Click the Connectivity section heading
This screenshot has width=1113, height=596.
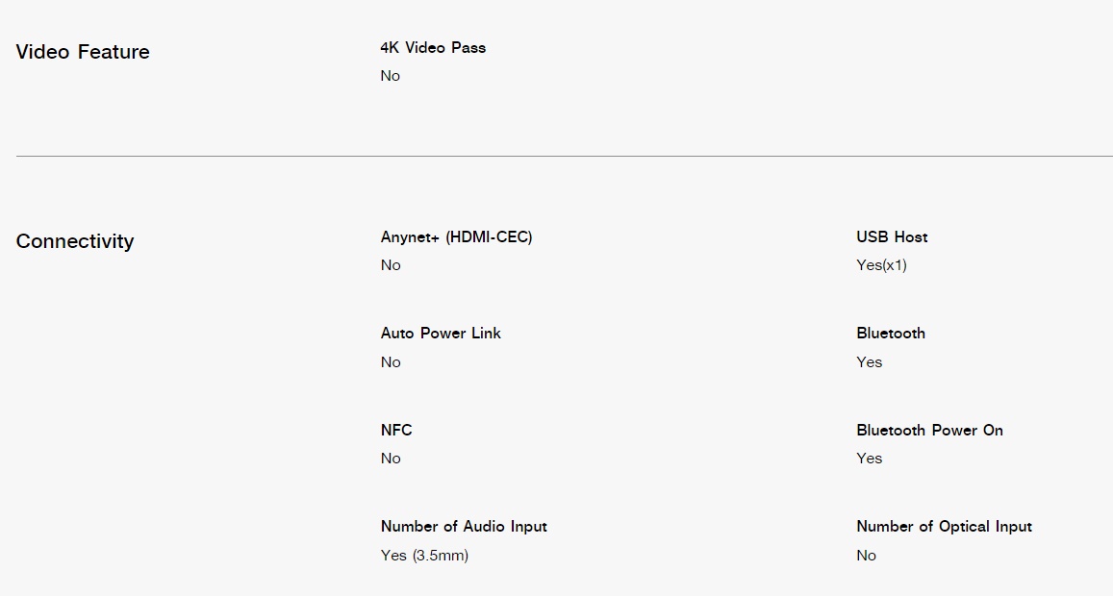click(74, 241)
